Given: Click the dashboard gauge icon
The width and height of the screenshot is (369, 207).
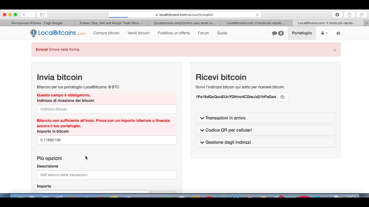Looking at the screenshot, I should point(338,33).
